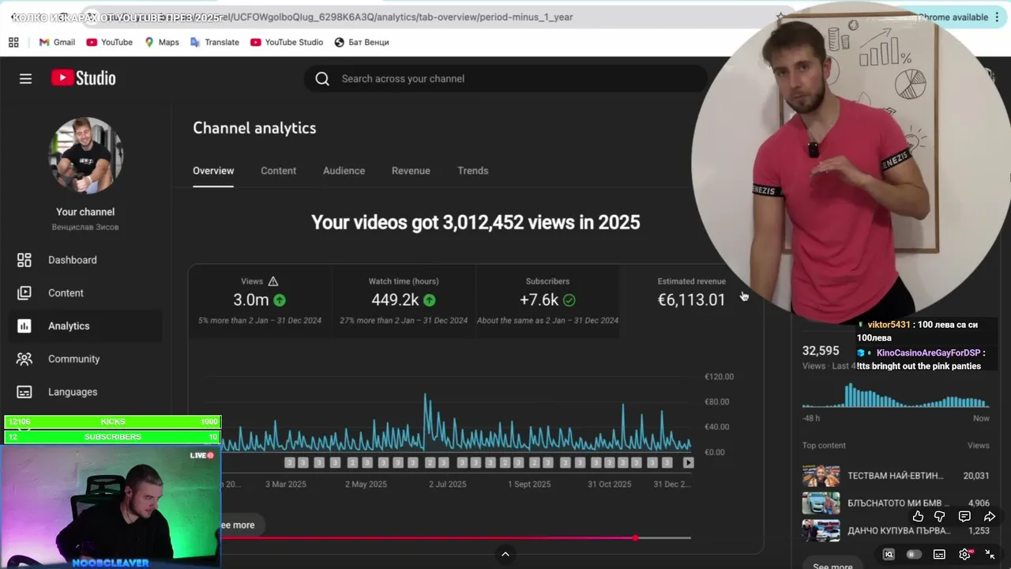Toggle subtitles with the captions icon

939,554
